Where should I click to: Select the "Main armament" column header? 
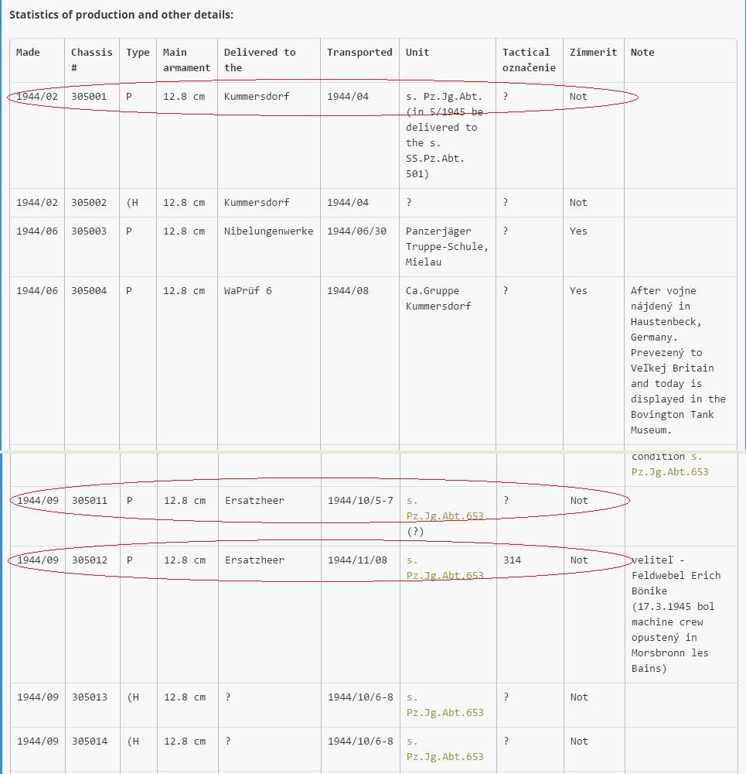(186, 60)
